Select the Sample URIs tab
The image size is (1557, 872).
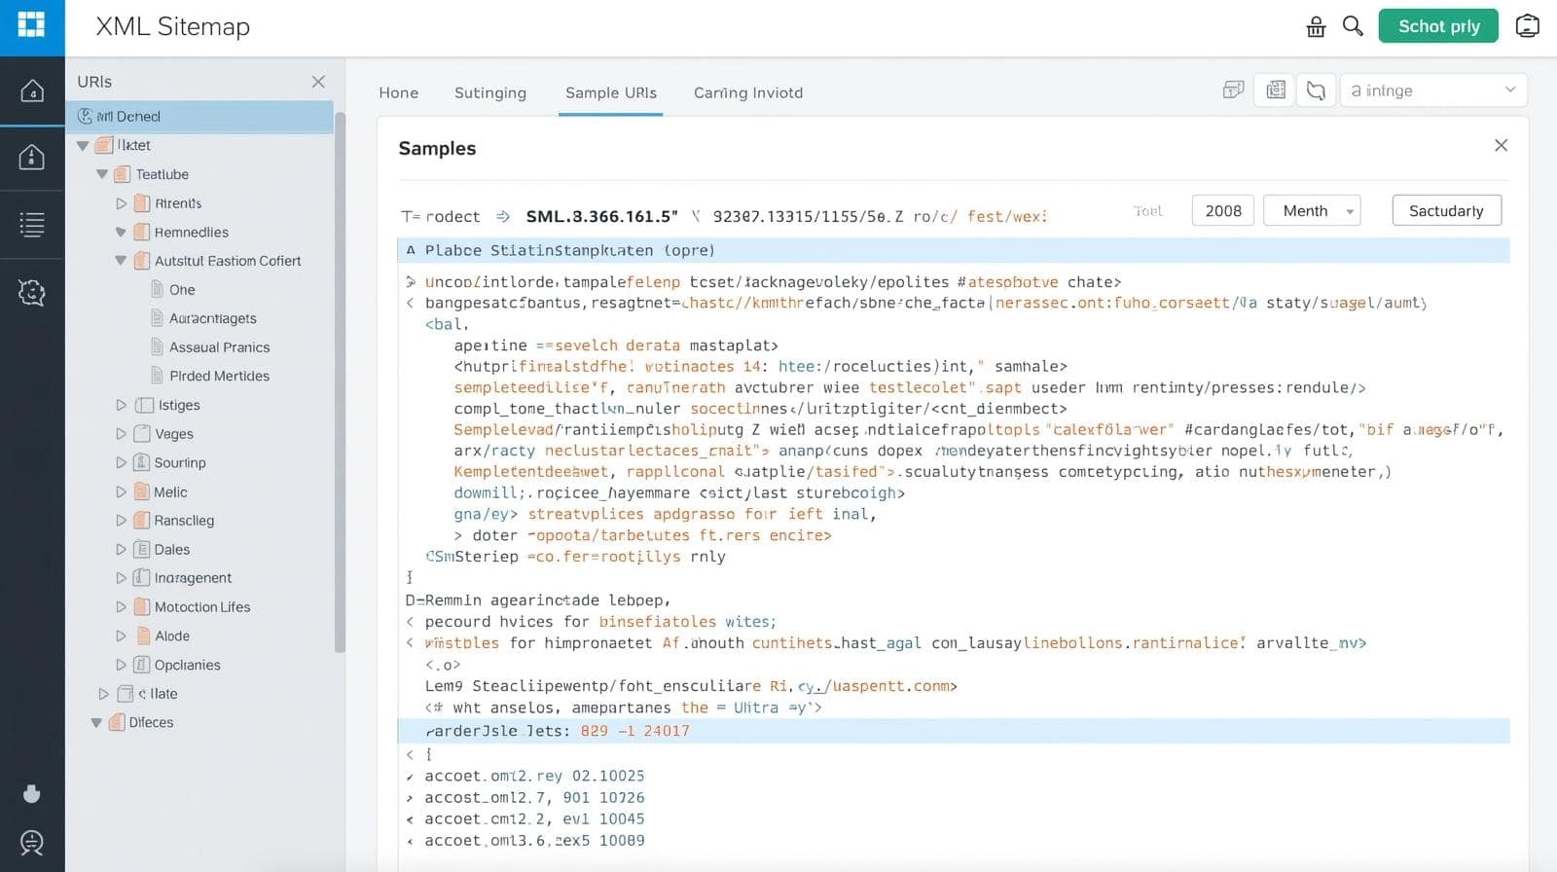(611, 92)
